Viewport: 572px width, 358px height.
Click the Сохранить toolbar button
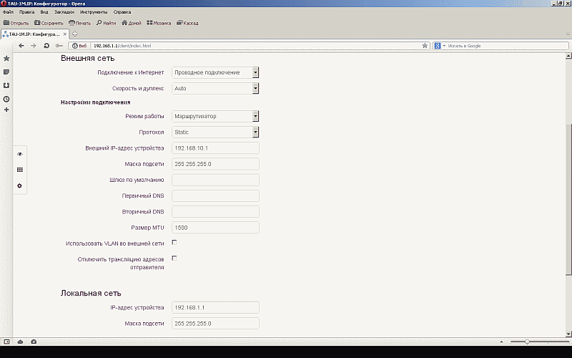click(49, 23)
